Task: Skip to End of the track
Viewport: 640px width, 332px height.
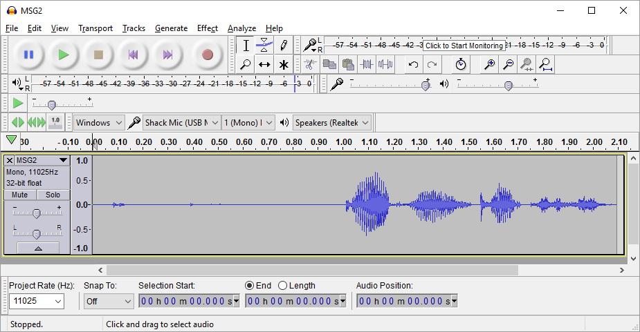Action: pyautogui.click(x=167, y=55)
